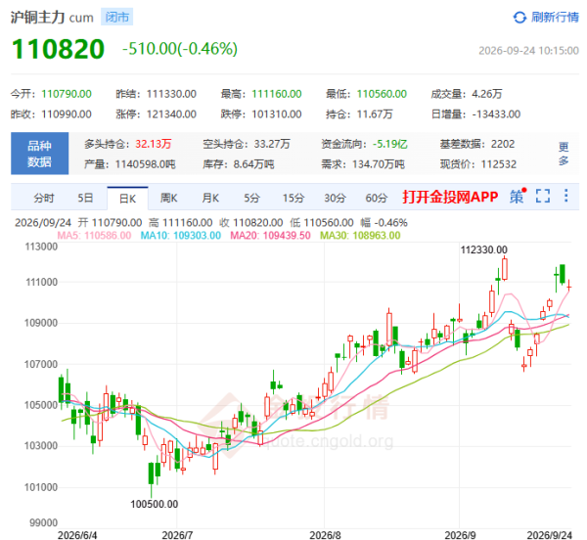This screenshot has height=540, width=587.
Task: Click the 刷新行情 refresh link text
Action: (x=555, y=18)
